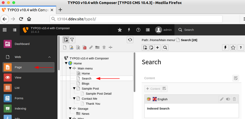Collapse the Contact Me tree node
This screenshot has width=245, height=119.
tap(74, 98)
